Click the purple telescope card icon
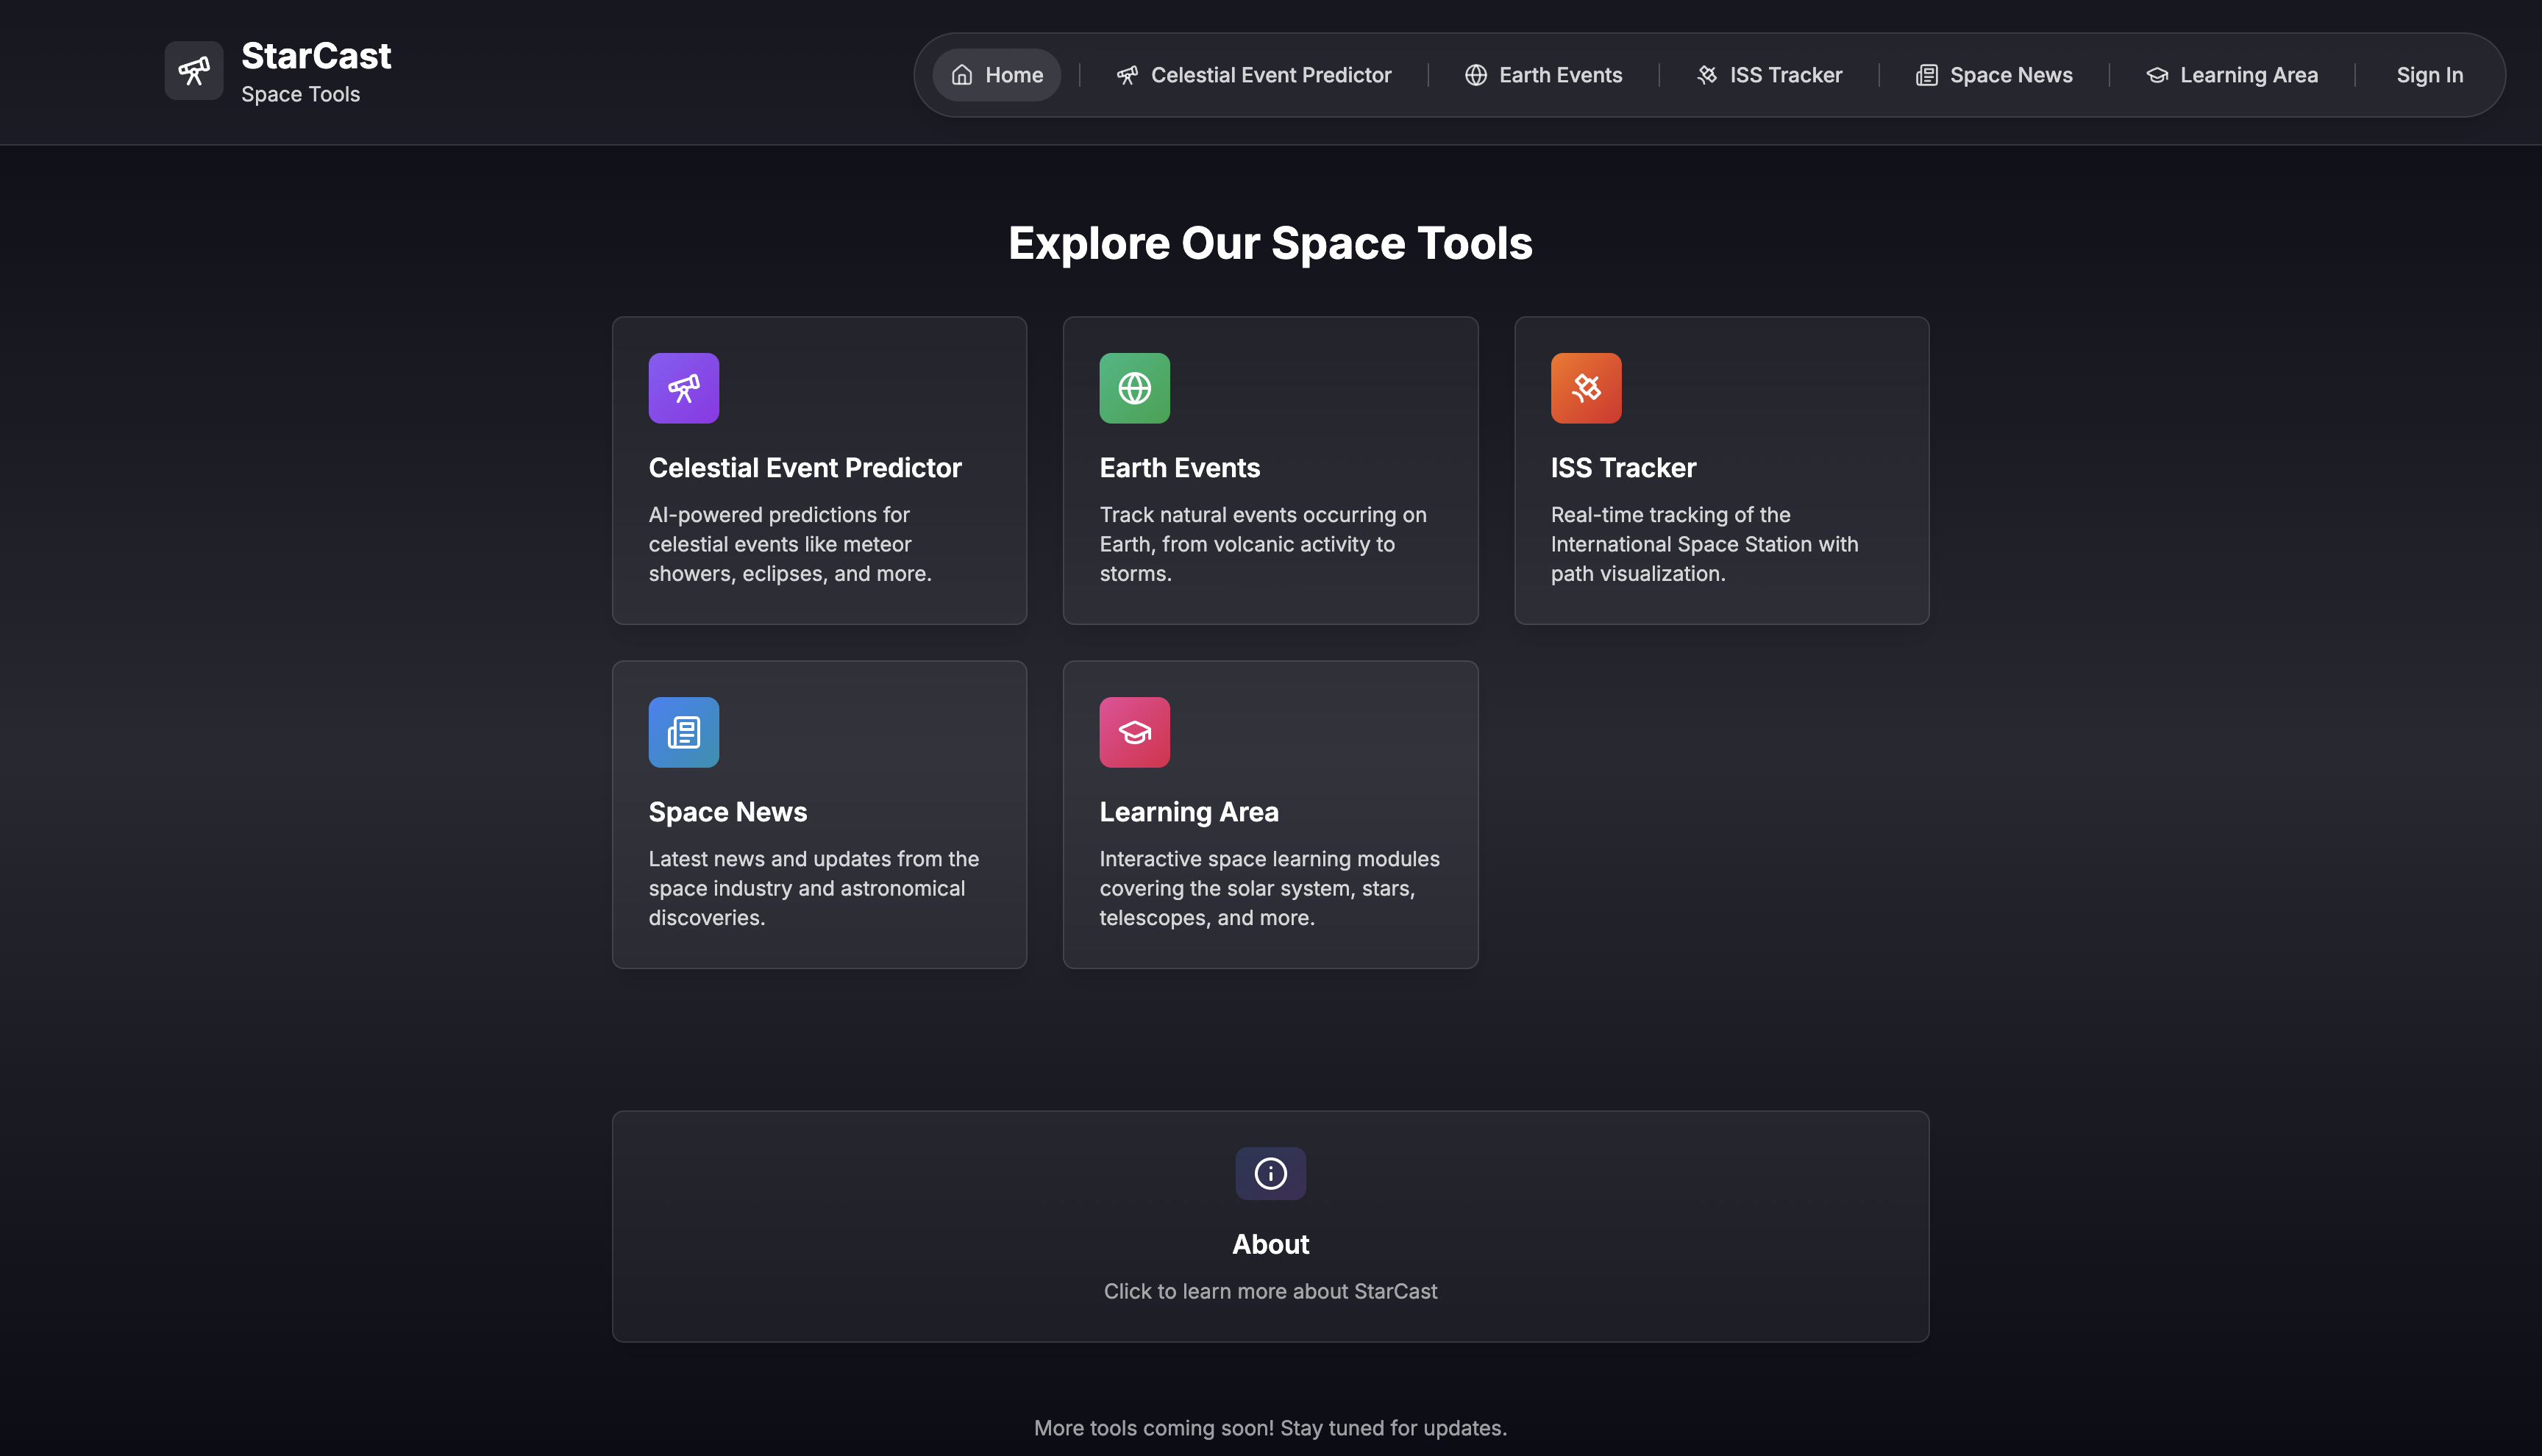The image size is (2542, 1456). (x=683, y=388)
